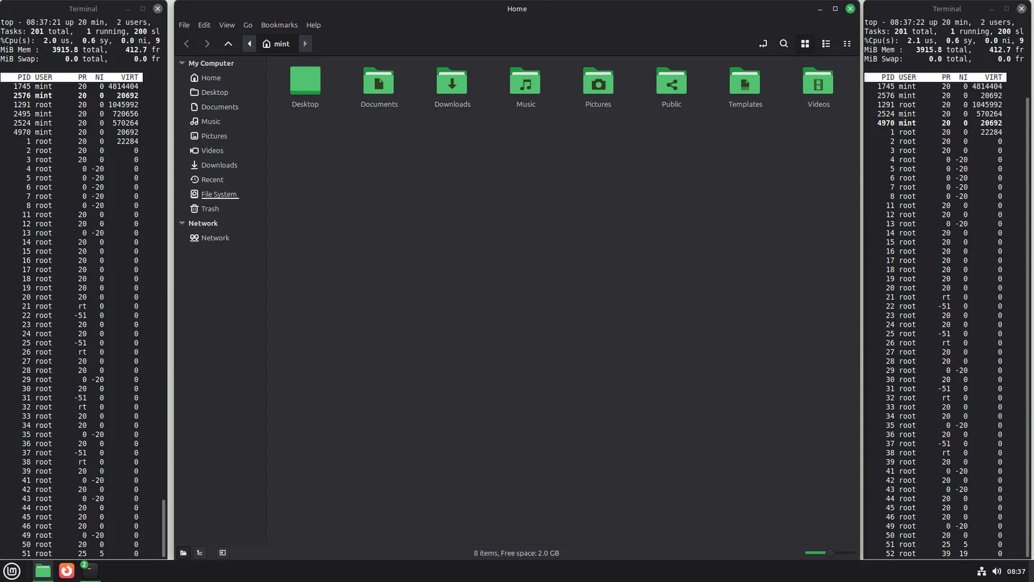Screen dimensions: 1034x582
Task: Go forward with the right arrow
Action: 207,44
